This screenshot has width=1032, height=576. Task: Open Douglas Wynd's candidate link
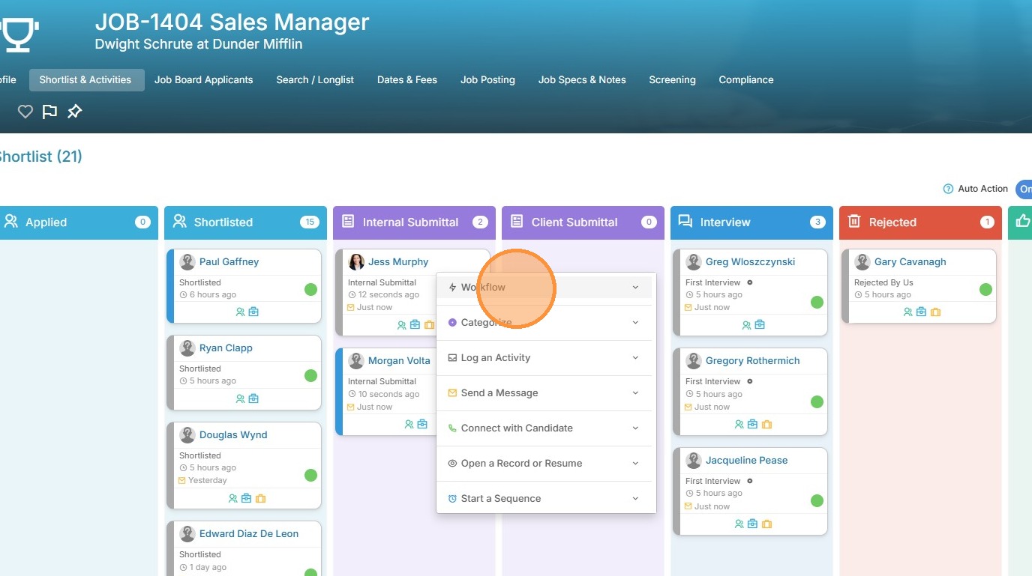233,435
